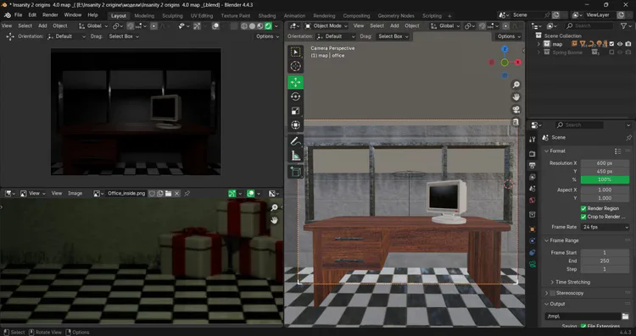The height and width of the screenshot is (336, 636).
Task: Open the World properties tab
Action: pyautogui.click(x=533, y=201)
